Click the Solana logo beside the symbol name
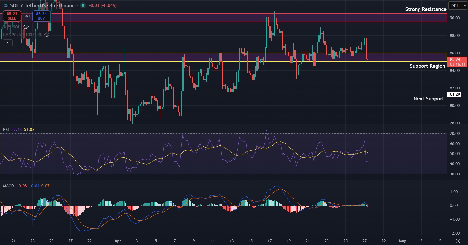The width and height of the screenshot is (468, 245). (x=6, y=5)
